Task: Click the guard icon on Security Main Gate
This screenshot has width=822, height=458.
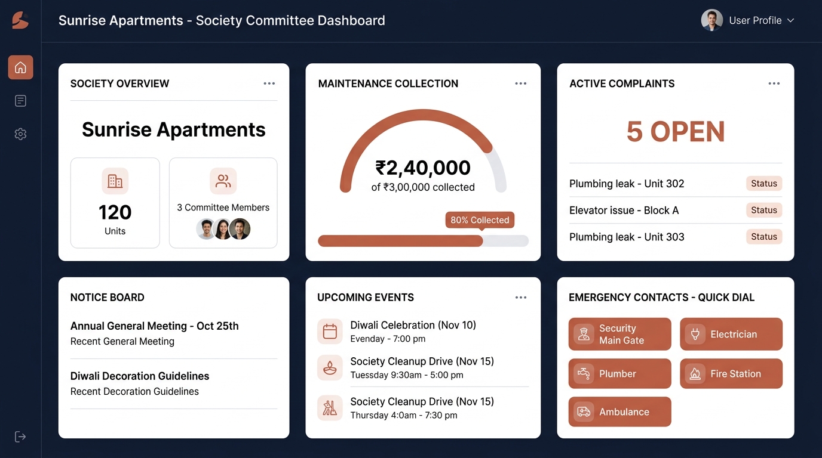Action: pos(584,334)
